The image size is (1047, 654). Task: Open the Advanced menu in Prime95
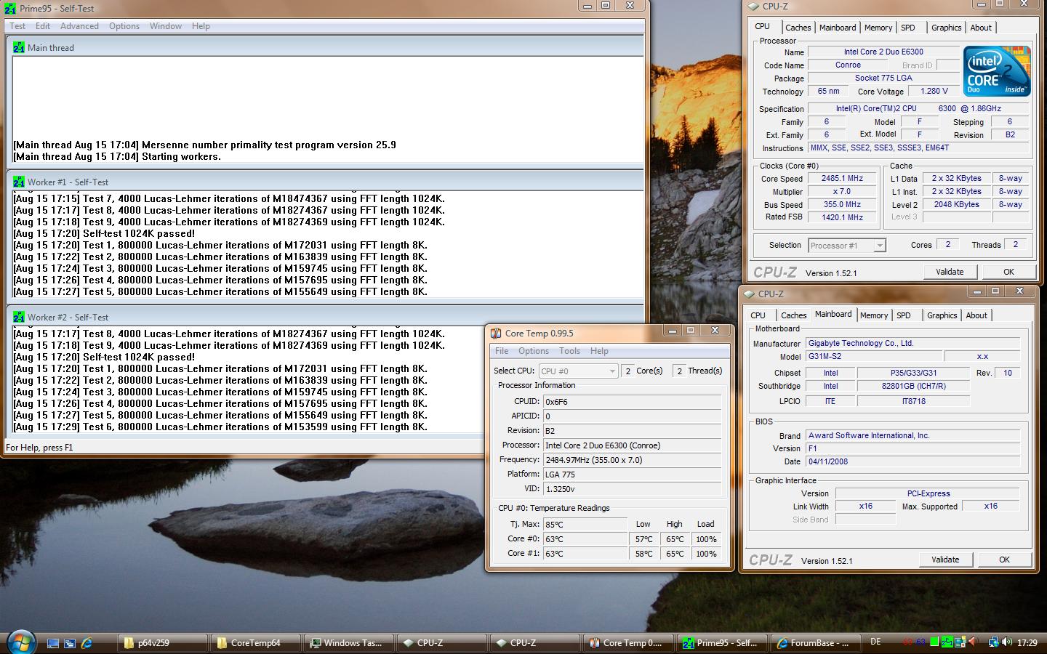point(79,26)
